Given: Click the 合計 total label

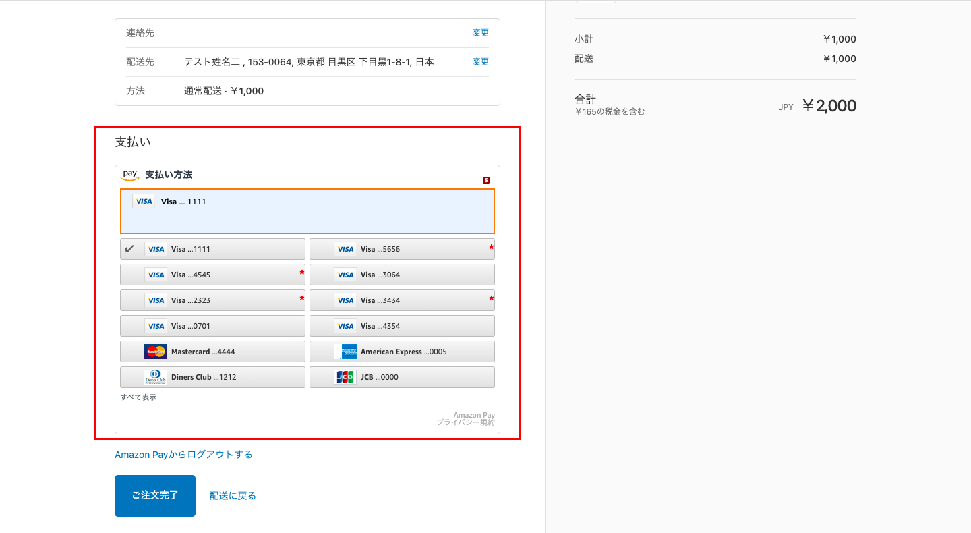Looking at the screenshot, I should tap(585, 99).
